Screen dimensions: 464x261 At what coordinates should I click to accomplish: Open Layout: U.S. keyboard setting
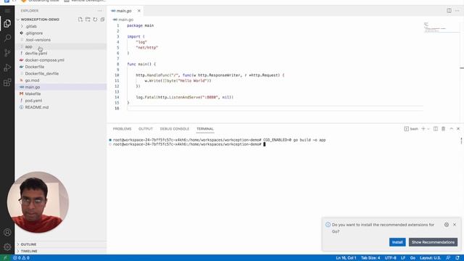tap(430, 258)
